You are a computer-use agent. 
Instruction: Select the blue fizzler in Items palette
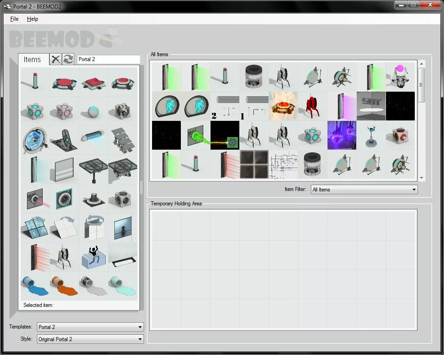point(35,169)
